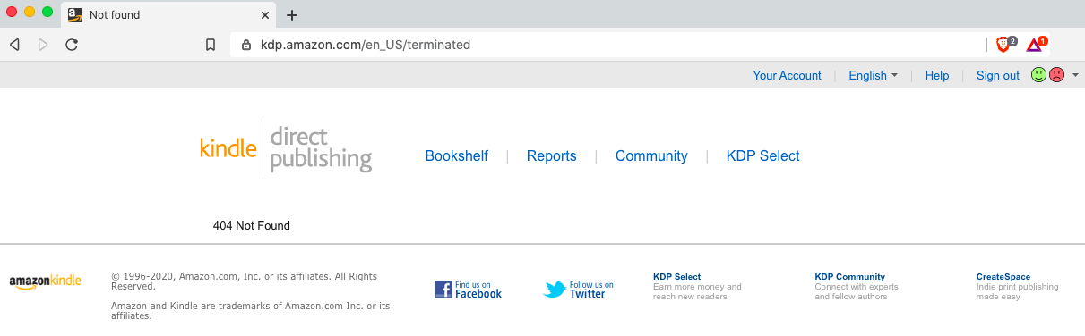The height and width of the screenshot is (336, 1085).
Task: Reload the page with the refresh icon
Action: click(72, 45)
